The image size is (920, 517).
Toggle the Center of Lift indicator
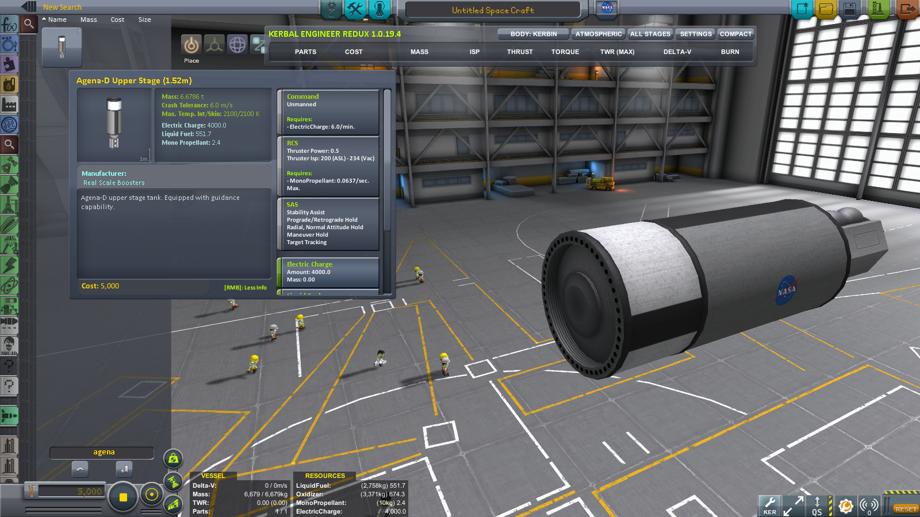[173, 504]
